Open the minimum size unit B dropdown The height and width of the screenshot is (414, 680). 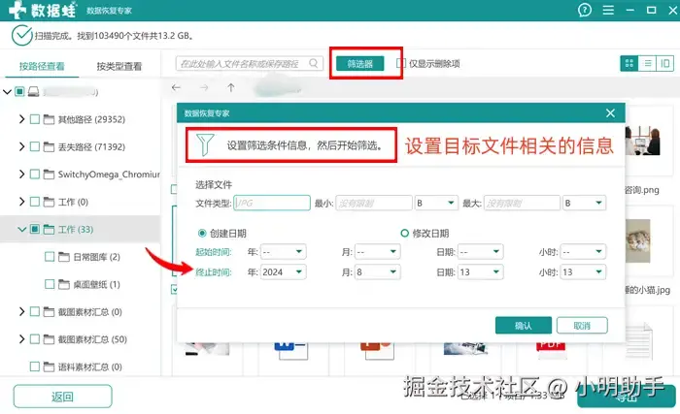[436, 203]
